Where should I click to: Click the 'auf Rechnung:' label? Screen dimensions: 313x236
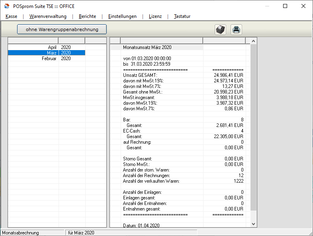pyautogui.click(x=137, y=142)
